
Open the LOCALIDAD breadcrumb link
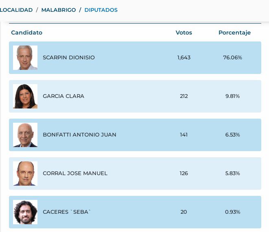pos(16,10)
